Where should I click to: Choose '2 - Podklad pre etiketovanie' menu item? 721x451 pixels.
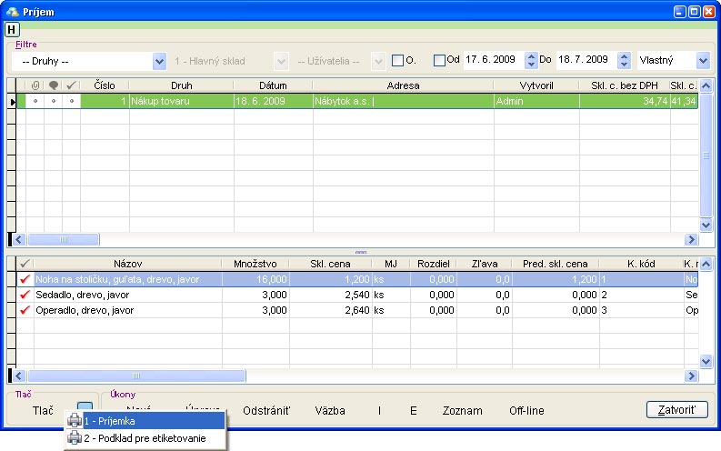[x=144, y=438]
